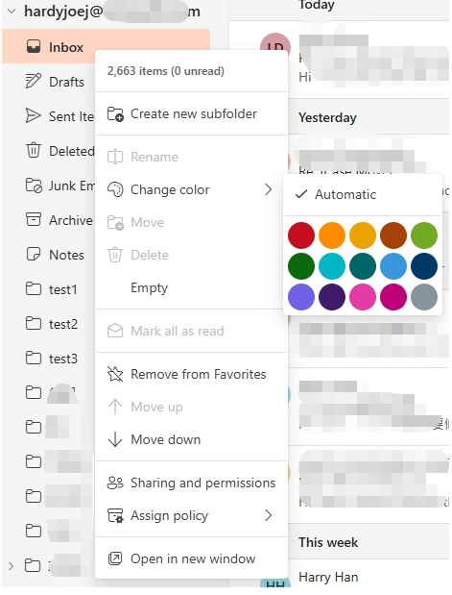Click the Assign policy icon

(115, 515)
